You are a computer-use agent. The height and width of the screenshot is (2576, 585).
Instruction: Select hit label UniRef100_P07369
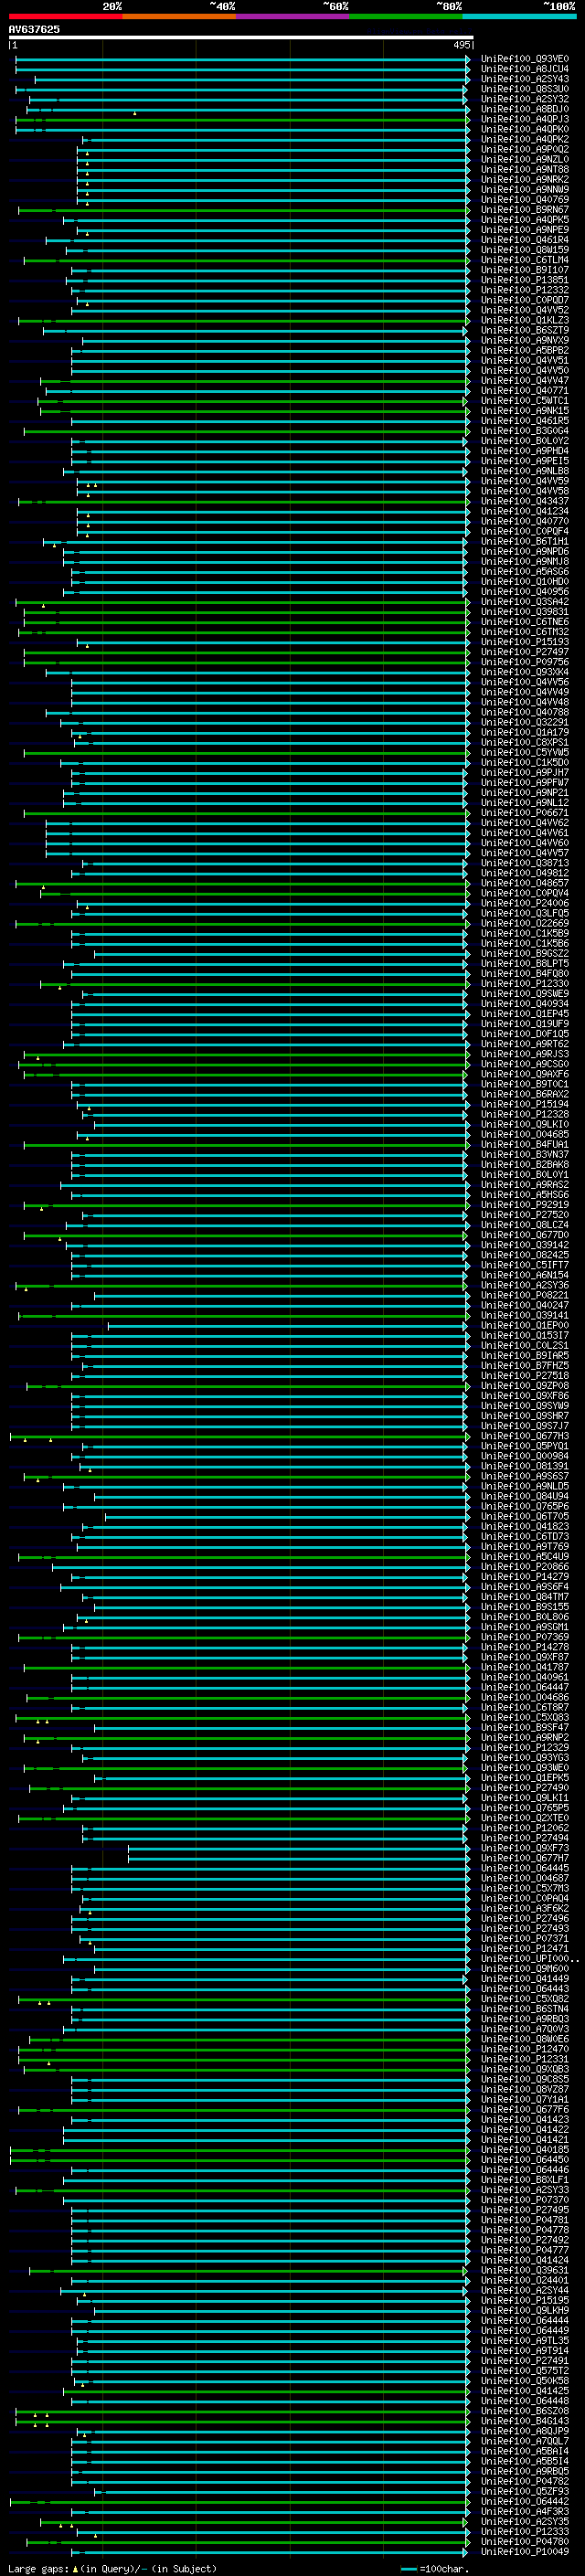point(524,1637)
